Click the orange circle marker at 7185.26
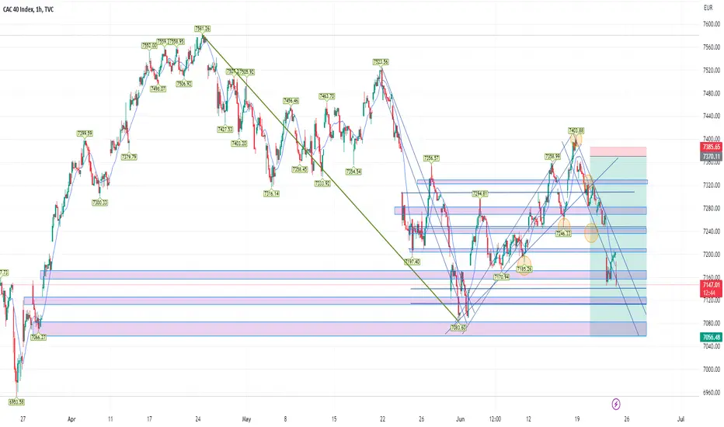This screenshot has height=427, width=724. (x=524, y=265)
